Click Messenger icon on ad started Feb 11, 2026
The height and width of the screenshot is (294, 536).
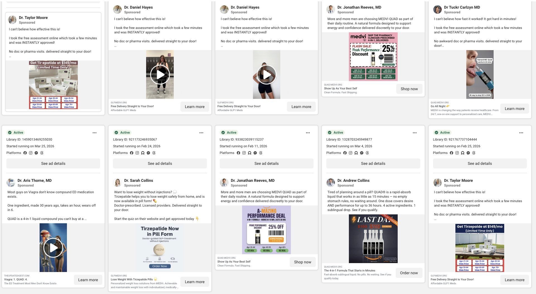(x=255, y=153)
